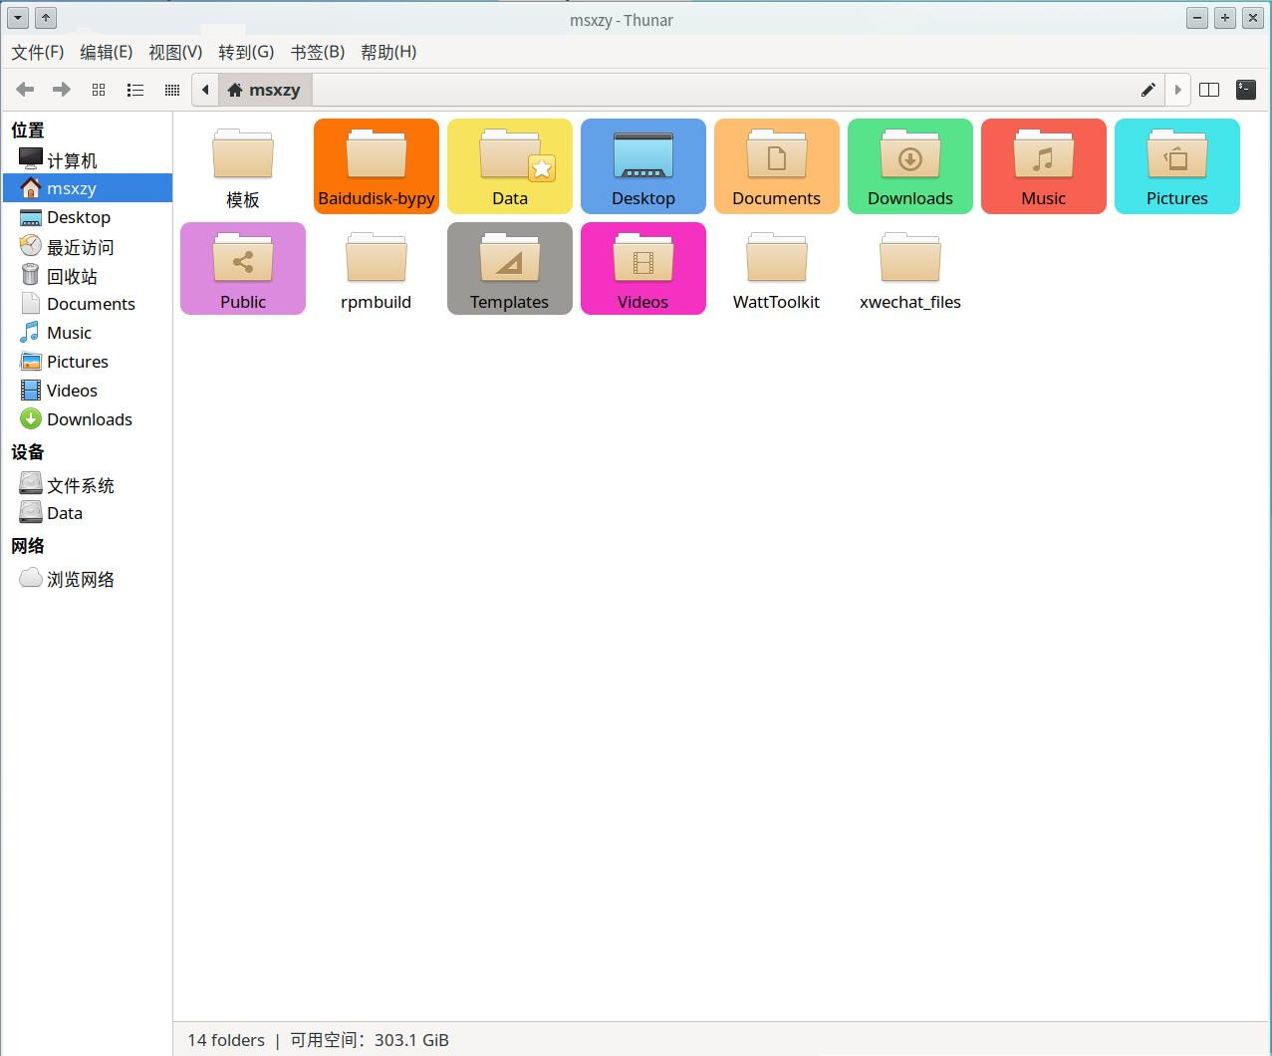The width and height of the screenshot is (1272, 1056).
Task: Switch to icon view in toolbar
Action: pyautogui.click(x=99, y=90)
